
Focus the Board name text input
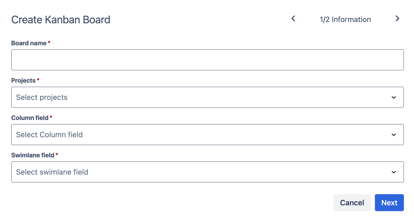(x=207, y=60)
